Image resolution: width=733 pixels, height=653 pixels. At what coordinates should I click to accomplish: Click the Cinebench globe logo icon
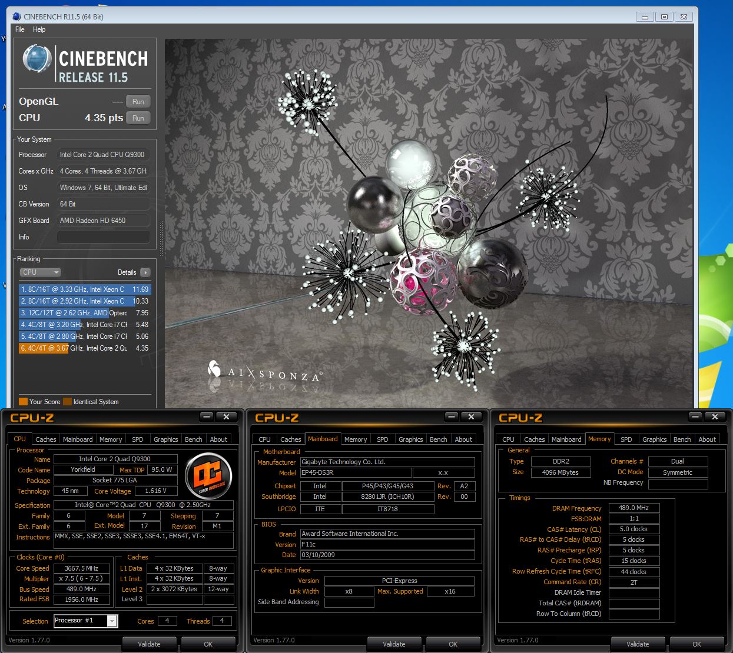(x=37, y=59)
